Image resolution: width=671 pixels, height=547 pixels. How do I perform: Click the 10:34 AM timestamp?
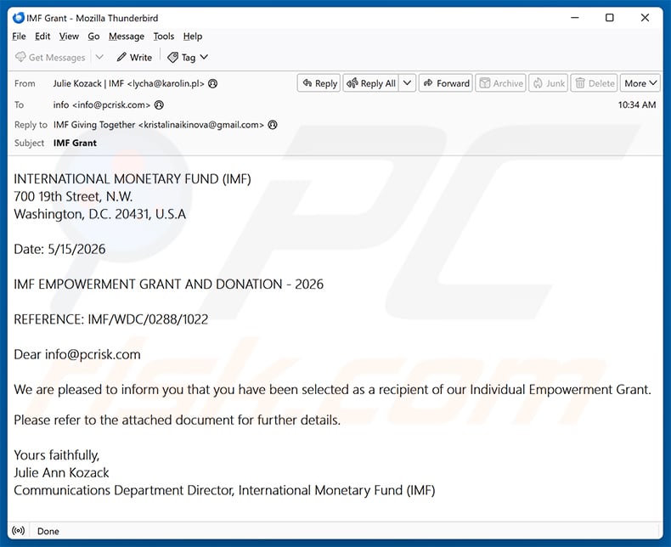[x=636, y=104]
